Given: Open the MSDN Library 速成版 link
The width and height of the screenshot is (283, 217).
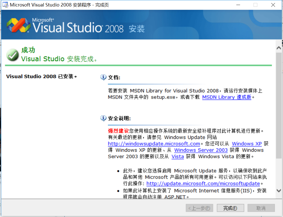Looking at the screenshot, I should [227, 97].
